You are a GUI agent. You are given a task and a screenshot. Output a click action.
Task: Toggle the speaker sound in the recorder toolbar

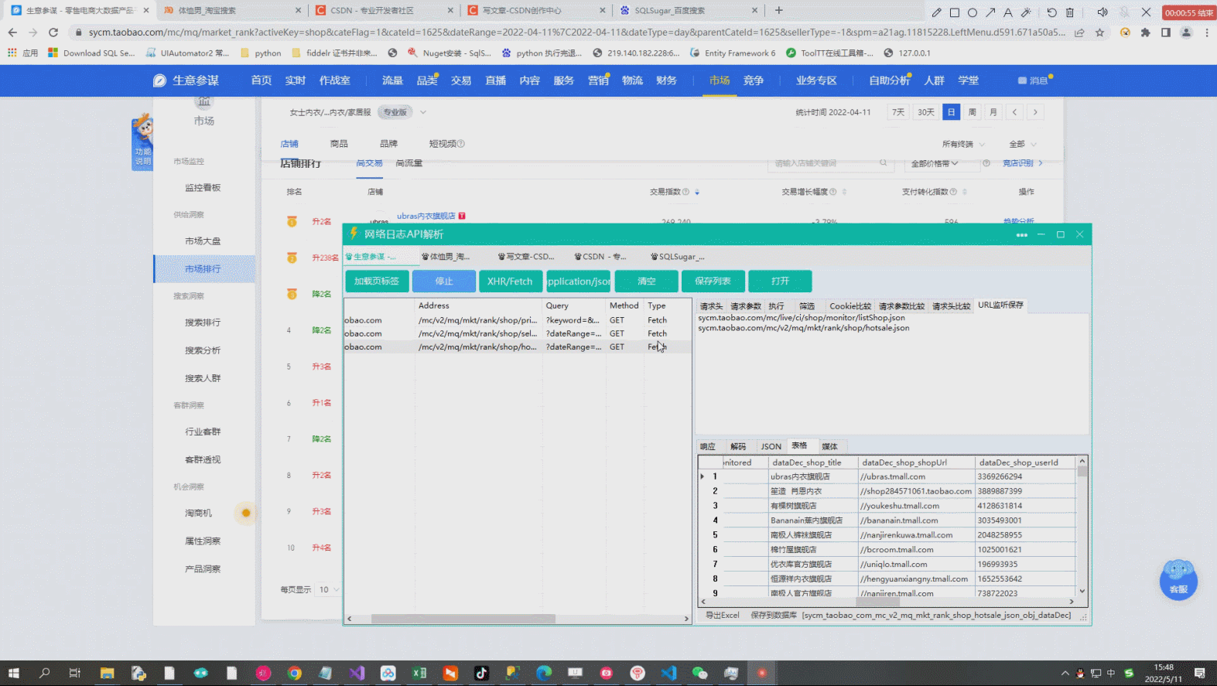[x=1102, y=12]
